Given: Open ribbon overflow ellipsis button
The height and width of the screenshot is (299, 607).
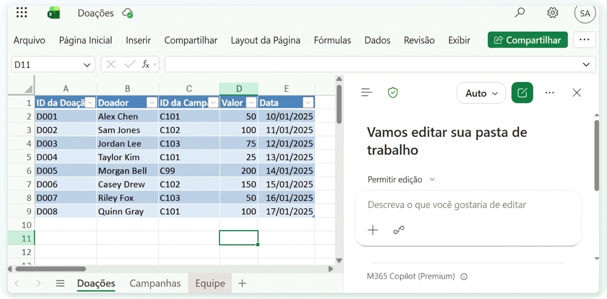Looking at the screenshot, I should [x=585, y=40].
